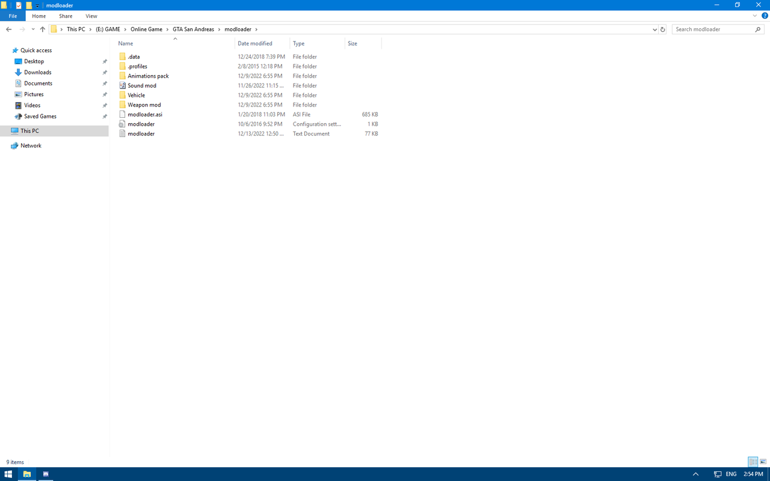This screenshot has height=481, width=770.
Task: Go up one folder level
Action: (x=42, y=29)
